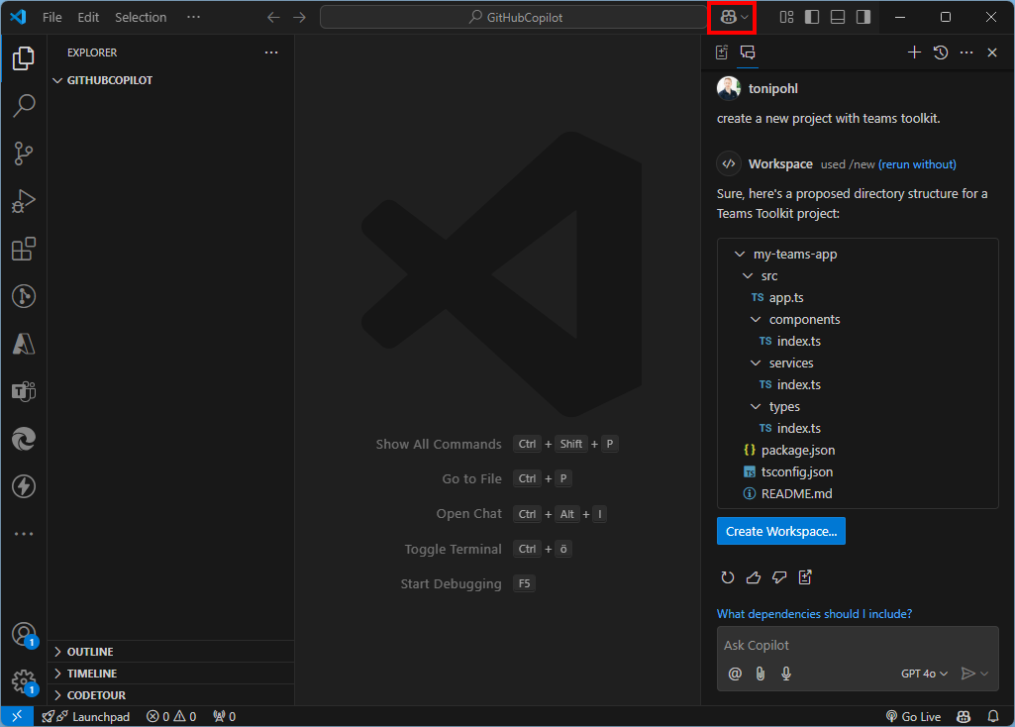The image size is (1015, 727).
Task: Click the @ mention icon in chat
Action: tap(734, 674)
